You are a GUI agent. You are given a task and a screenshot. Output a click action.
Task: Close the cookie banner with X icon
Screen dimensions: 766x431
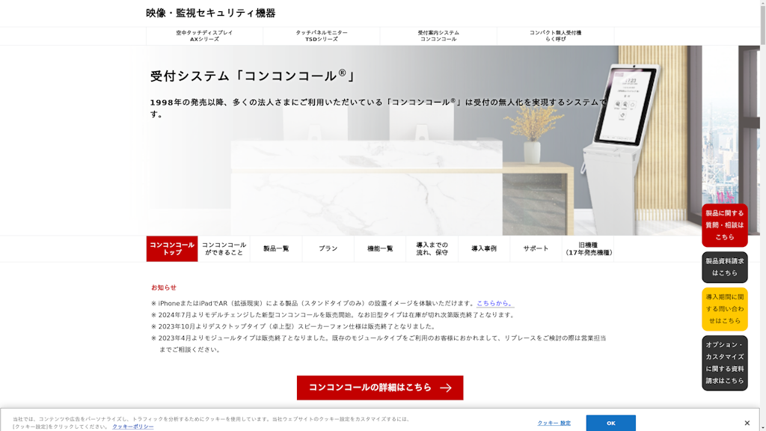pos(747,423)
